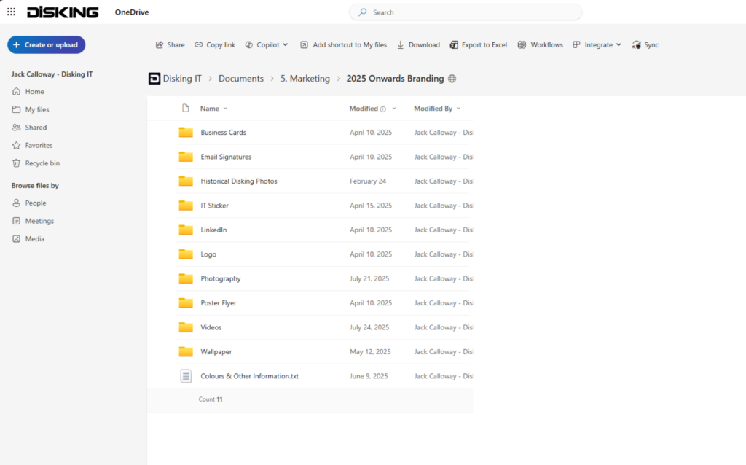Navigate to Documents breadcrumb
Viewport: 746px width, 465px height.
(x=240, y=79)
